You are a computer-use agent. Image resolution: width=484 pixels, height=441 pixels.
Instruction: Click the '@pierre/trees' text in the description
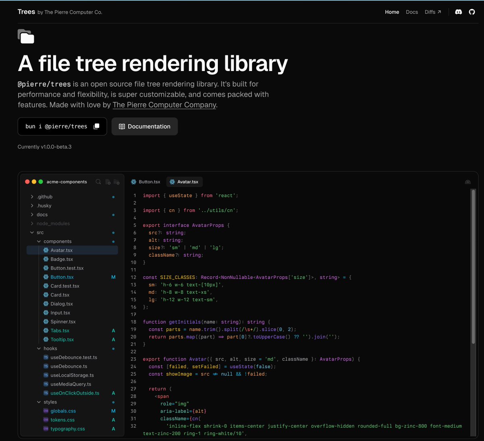click(44, 84)
